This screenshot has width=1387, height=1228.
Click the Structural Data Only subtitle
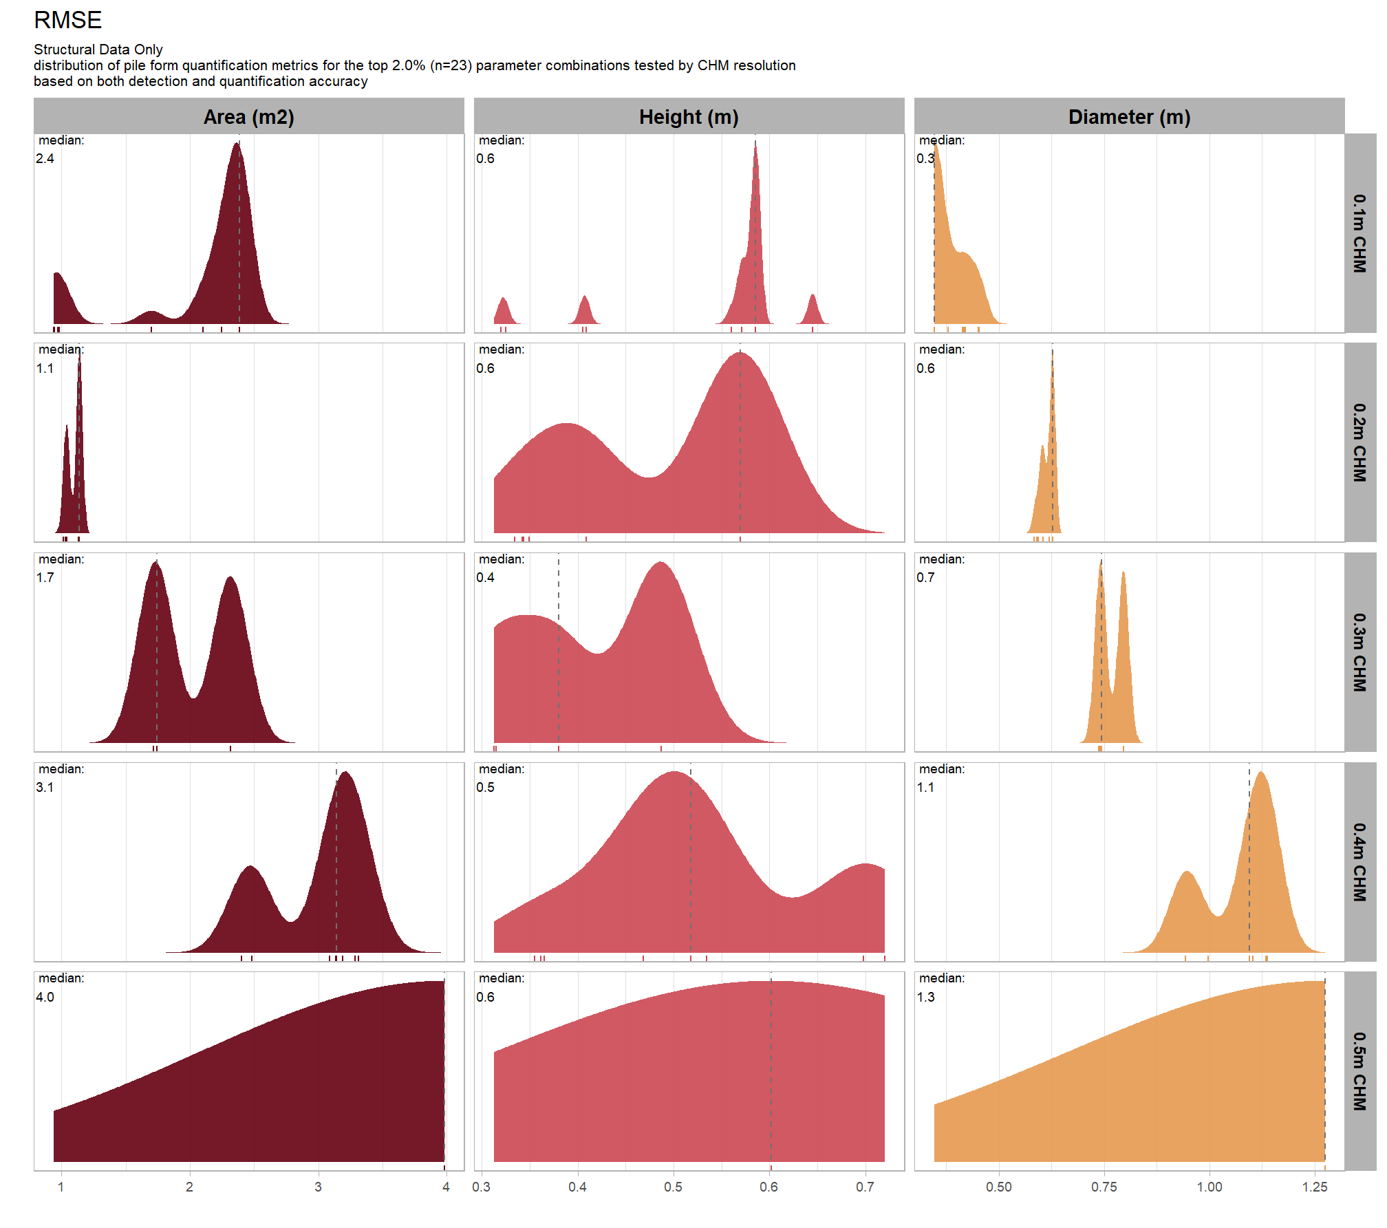click(98, 50)
